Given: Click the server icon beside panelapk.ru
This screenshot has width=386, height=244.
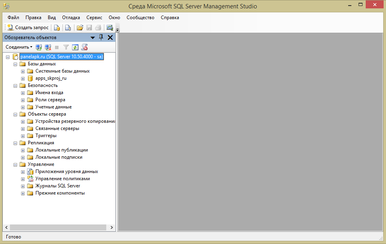Looking at the screenshot, I should tap(16, 57).
